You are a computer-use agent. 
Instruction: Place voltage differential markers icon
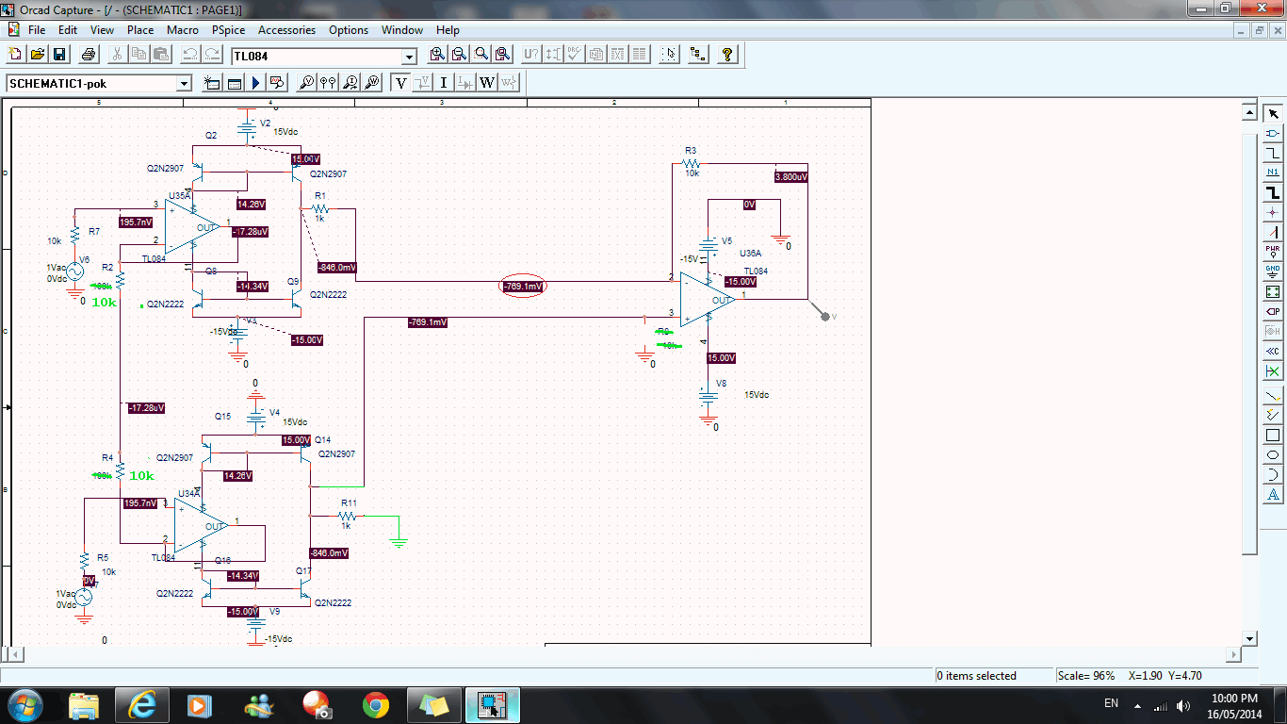click(329, 83)
